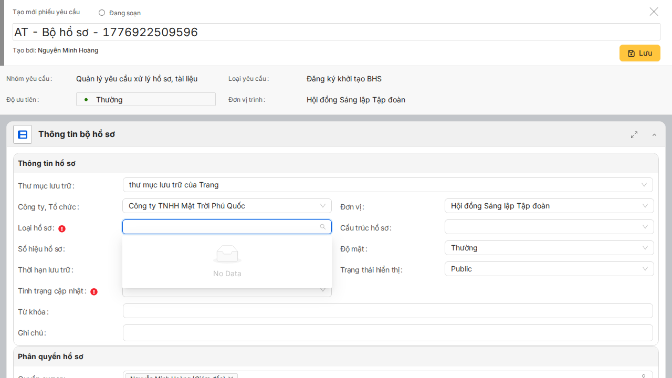Viewport: 672px width, 378px height.
Task: Save the request with Lưu button
Action: pyautogui.click(x=639, y=53)
